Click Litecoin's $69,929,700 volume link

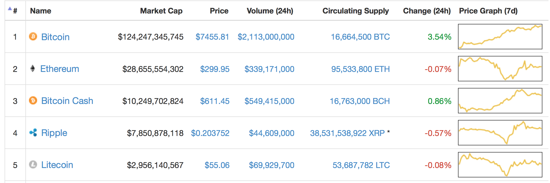point(271,165)
